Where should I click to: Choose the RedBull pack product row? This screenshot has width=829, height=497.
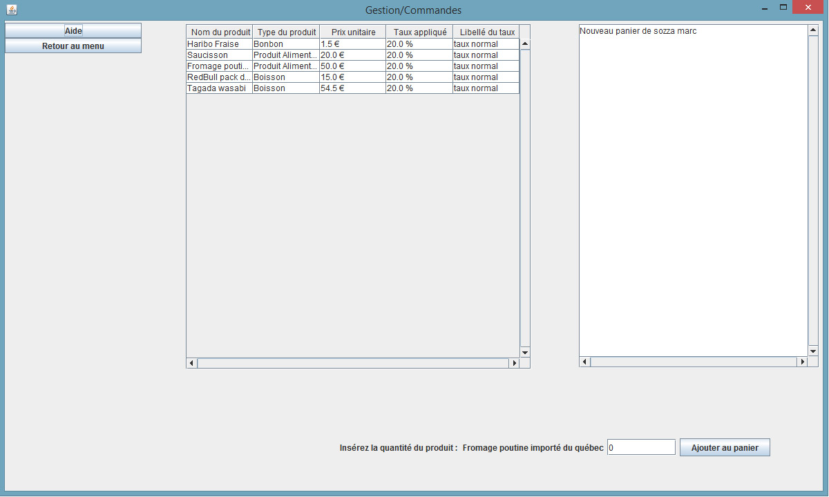219,77
